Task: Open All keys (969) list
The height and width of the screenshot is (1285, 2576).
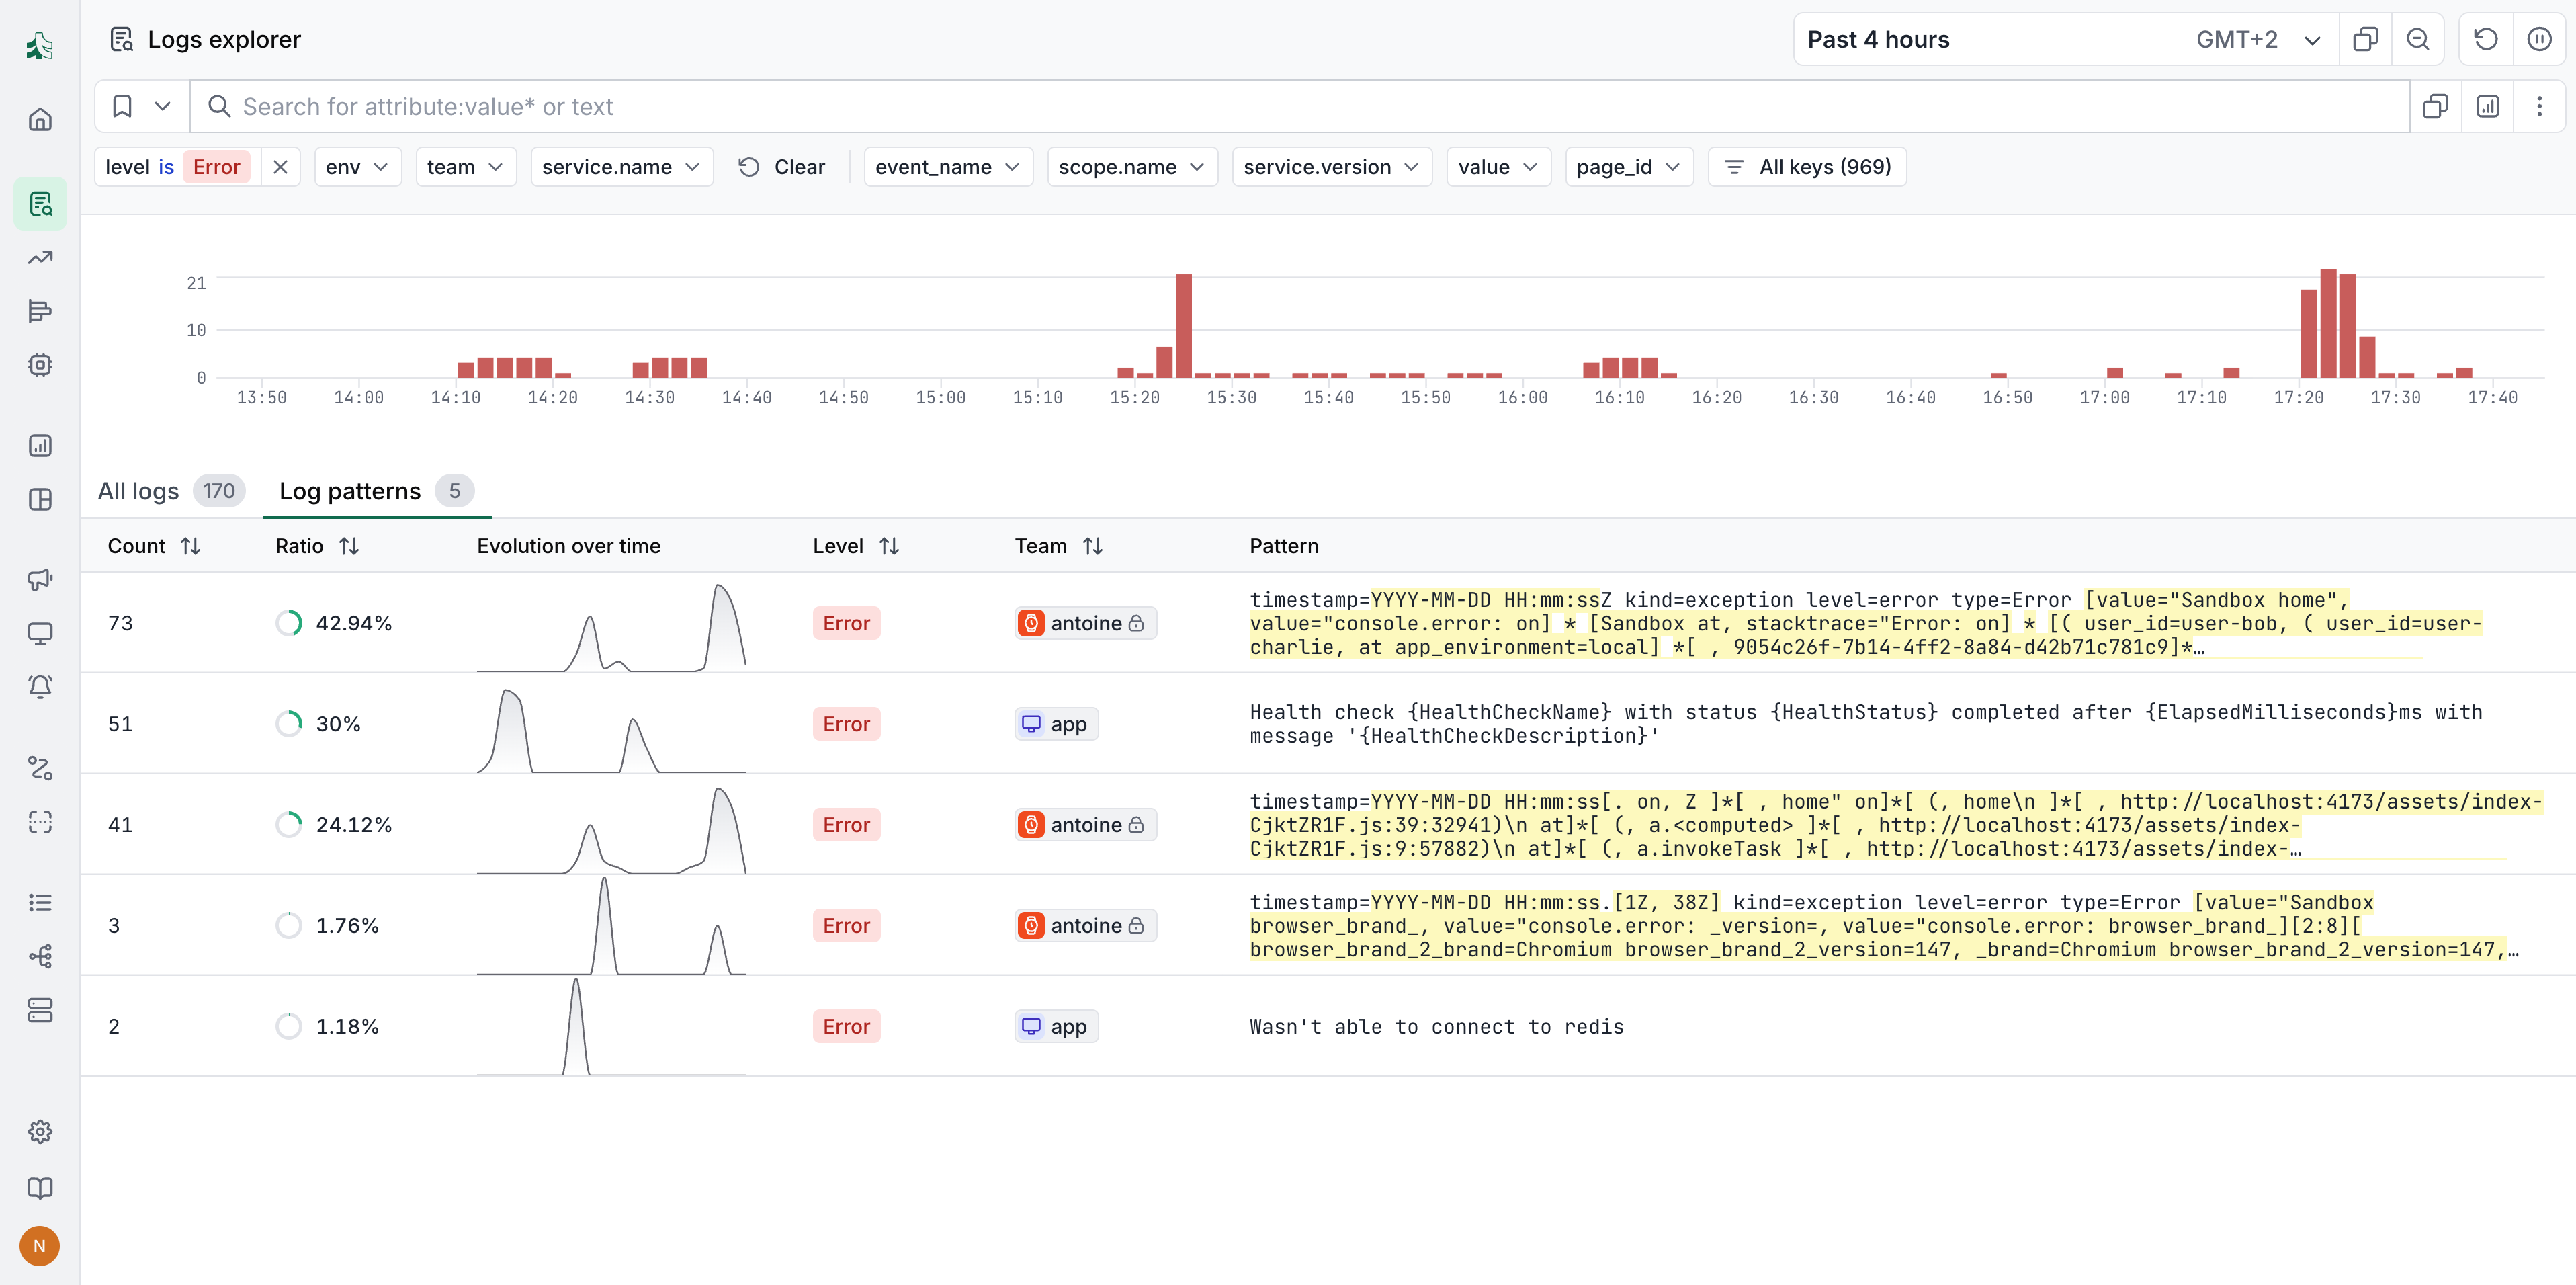Action: [x=1807, y=167]
